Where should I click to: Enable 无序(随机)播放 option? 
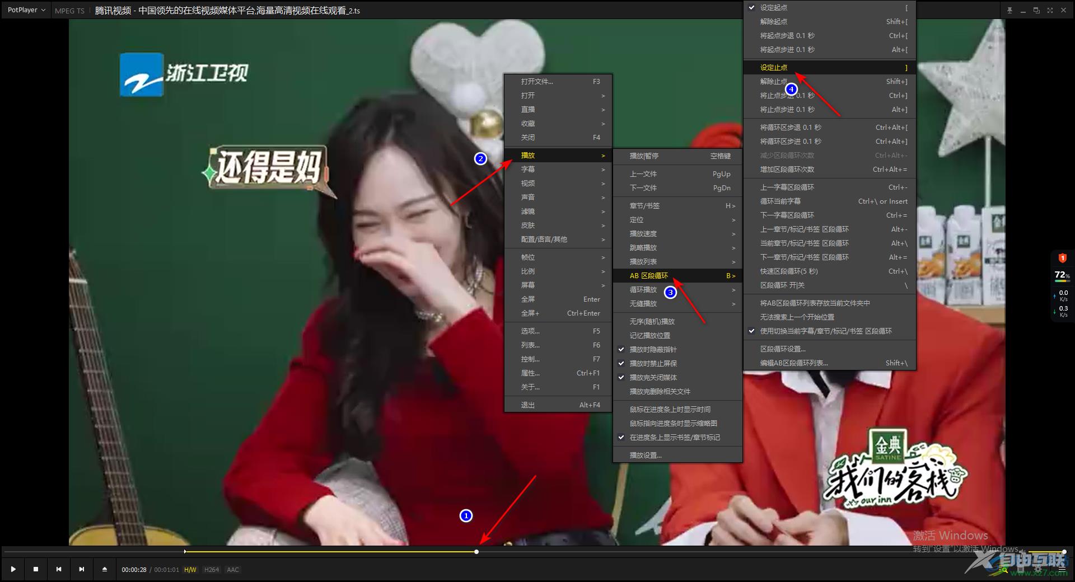coord(677,321)
